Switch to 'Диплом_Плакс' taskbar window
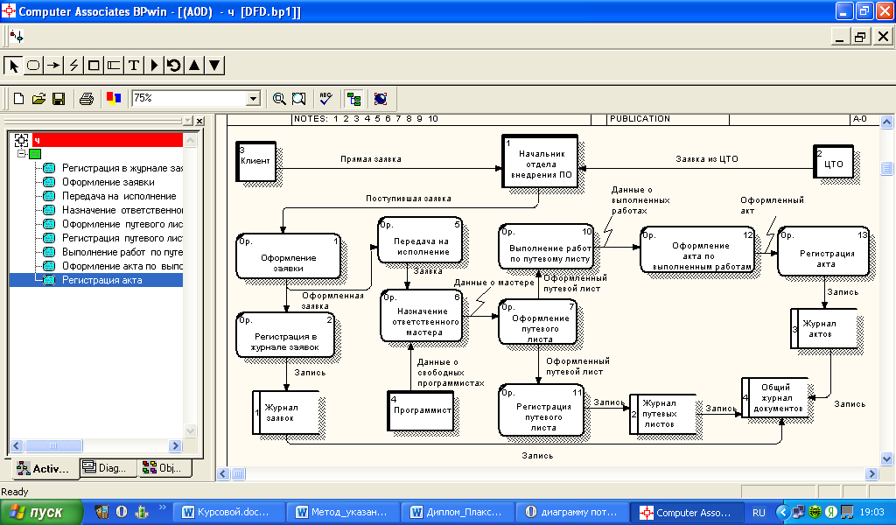Screen dimensions: 896x525 click(457, 512)
